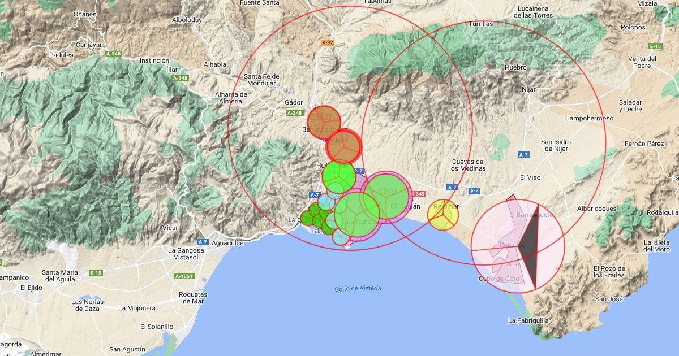The height and width of the screenshot is (356, 679).
Task: Select the El Solanillo label
Action: [x=157, y=327]
